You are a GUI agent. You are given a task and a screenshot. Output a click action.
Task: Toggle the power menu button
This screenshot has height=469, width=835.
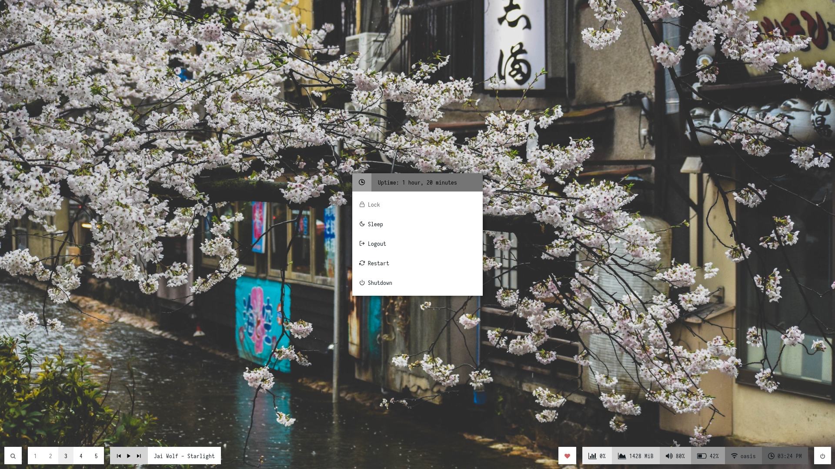(822, 456)
